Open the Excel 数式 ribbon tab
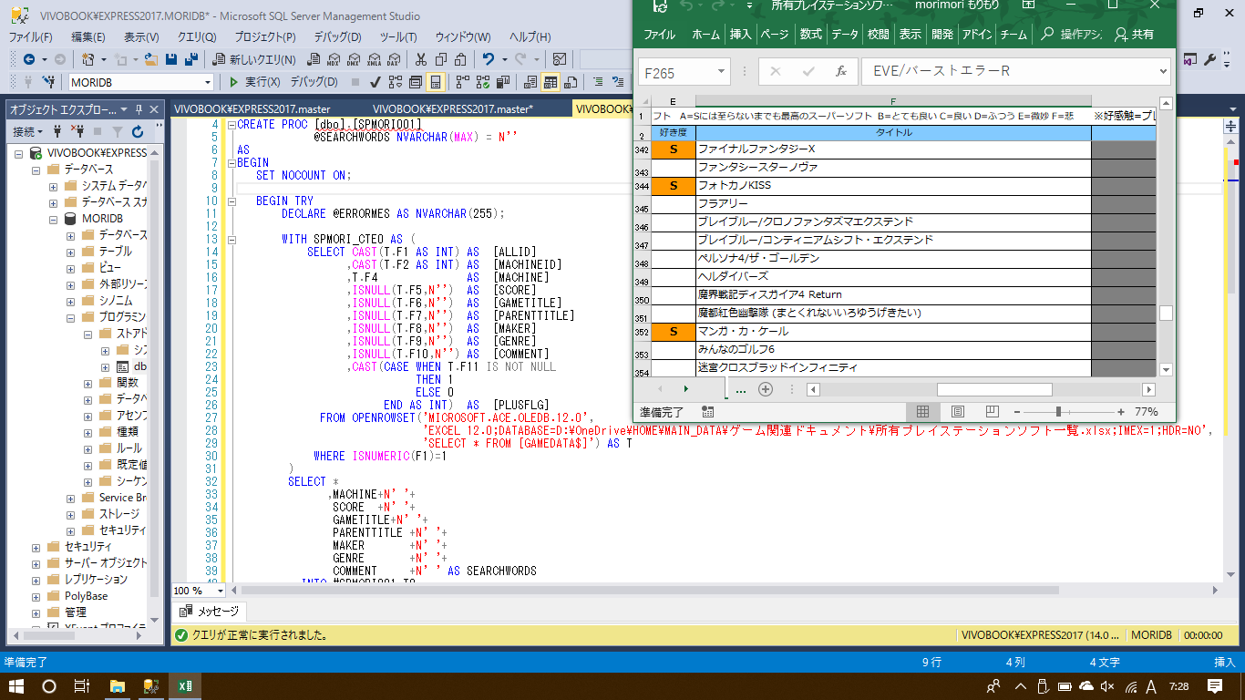 point(810,35)
